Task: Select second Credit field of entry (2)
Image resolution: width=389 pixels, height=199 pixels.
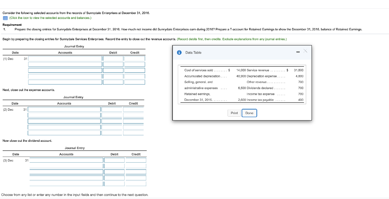Action: [x=133, y=115]
